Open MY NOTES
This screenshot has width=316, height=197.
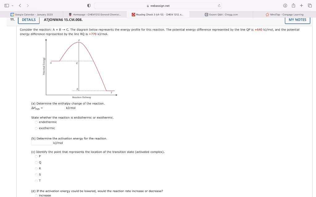tap(297, 19)
